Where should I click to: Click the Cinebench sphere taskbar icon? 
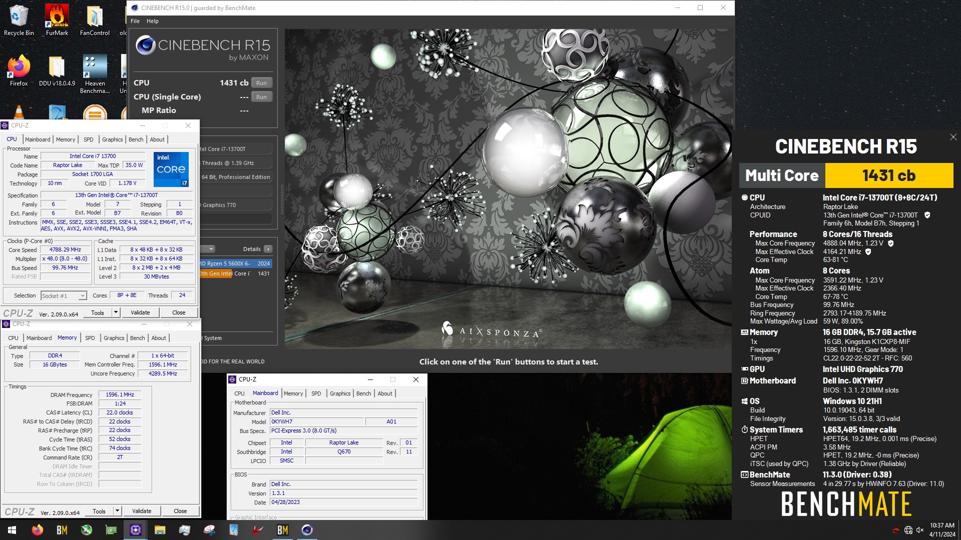307,530
